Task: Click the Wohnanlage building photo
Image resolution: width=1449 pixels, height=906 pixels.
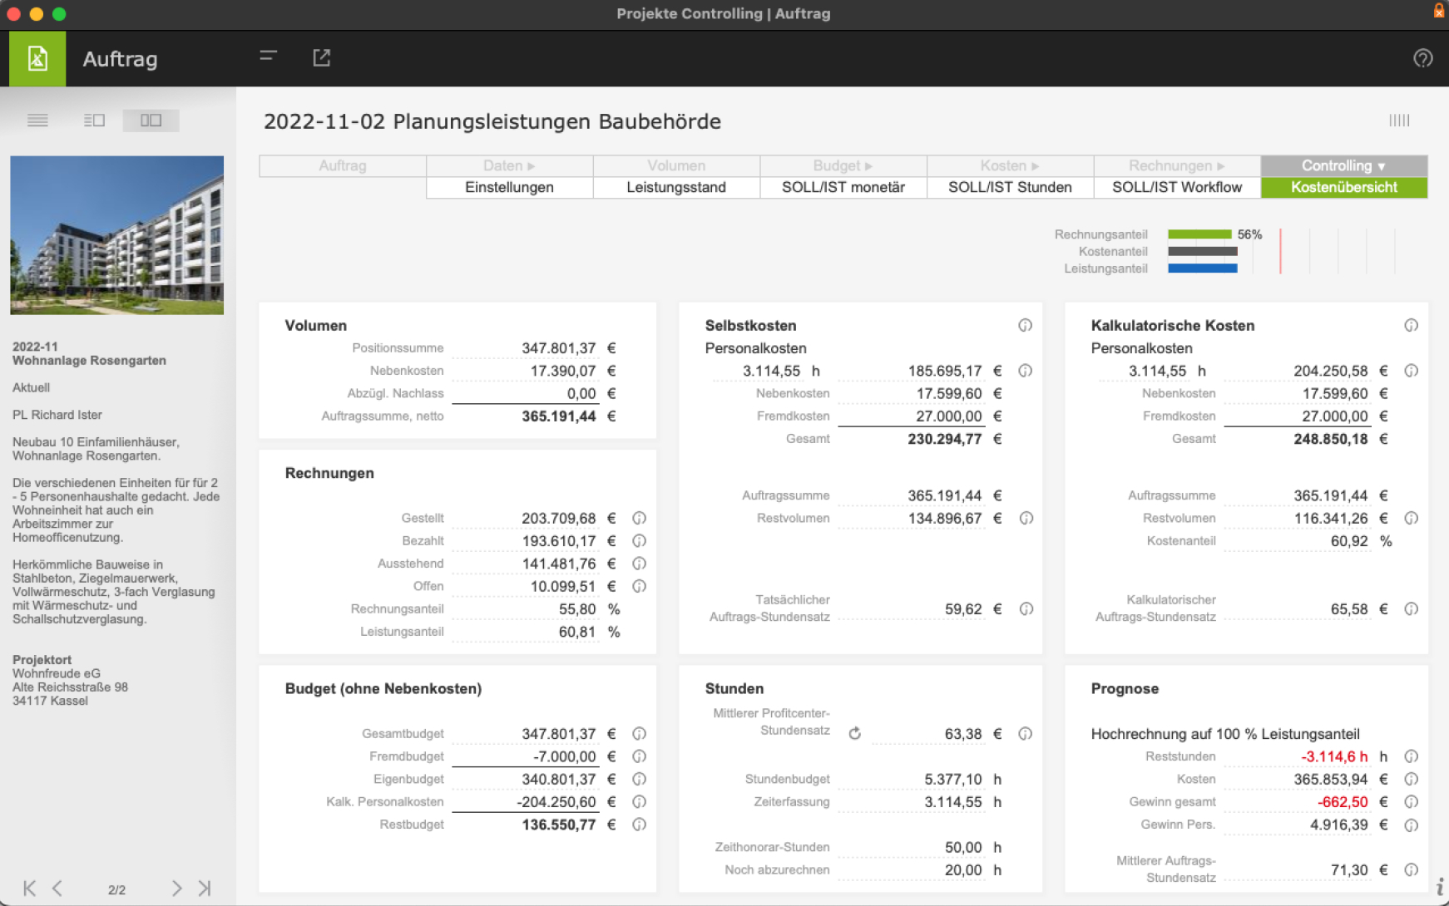Action: [x=116, y=235]
